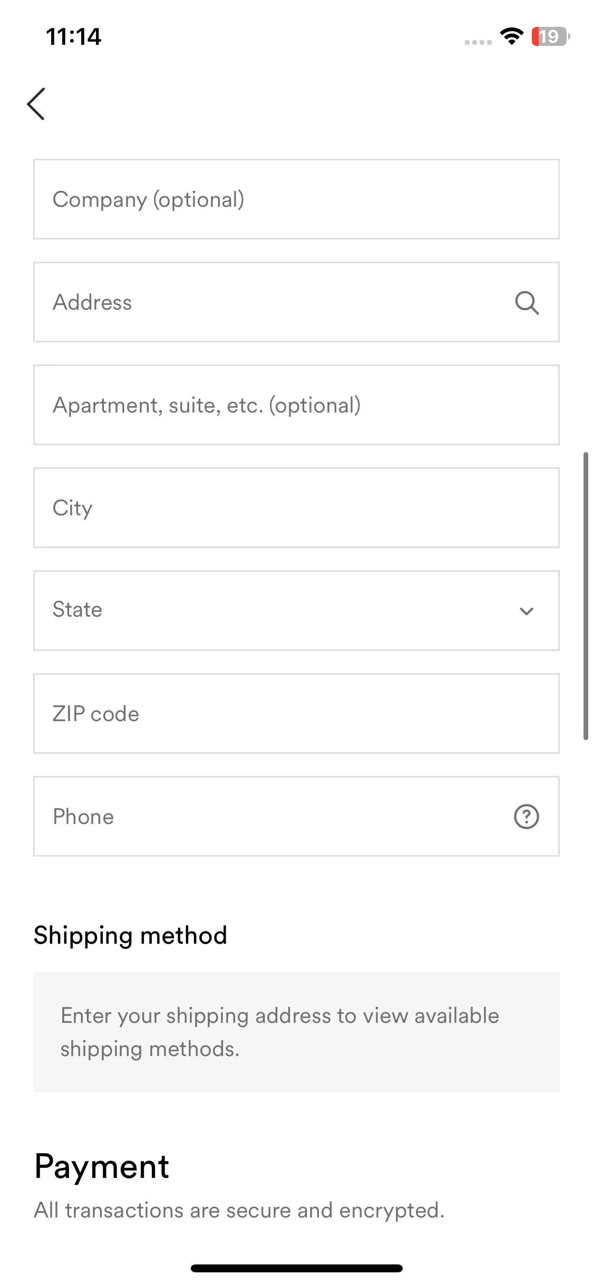Open the phone help question mark icon

click(526, 817)
